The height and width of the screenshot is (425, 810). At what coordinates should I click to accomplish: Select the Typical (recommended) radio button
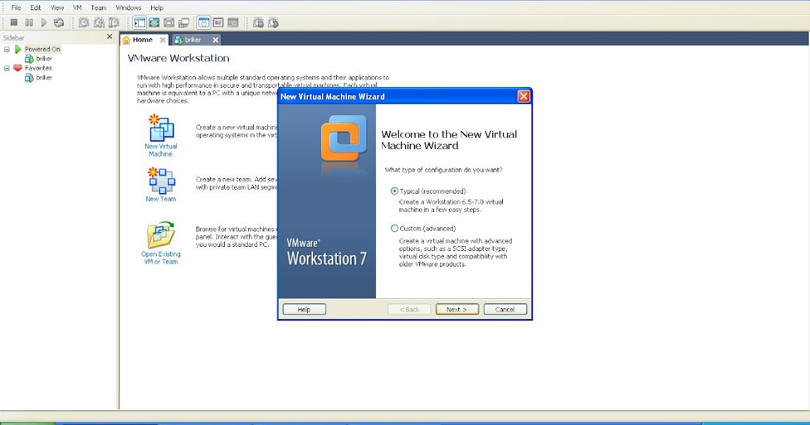pos(395,191)
